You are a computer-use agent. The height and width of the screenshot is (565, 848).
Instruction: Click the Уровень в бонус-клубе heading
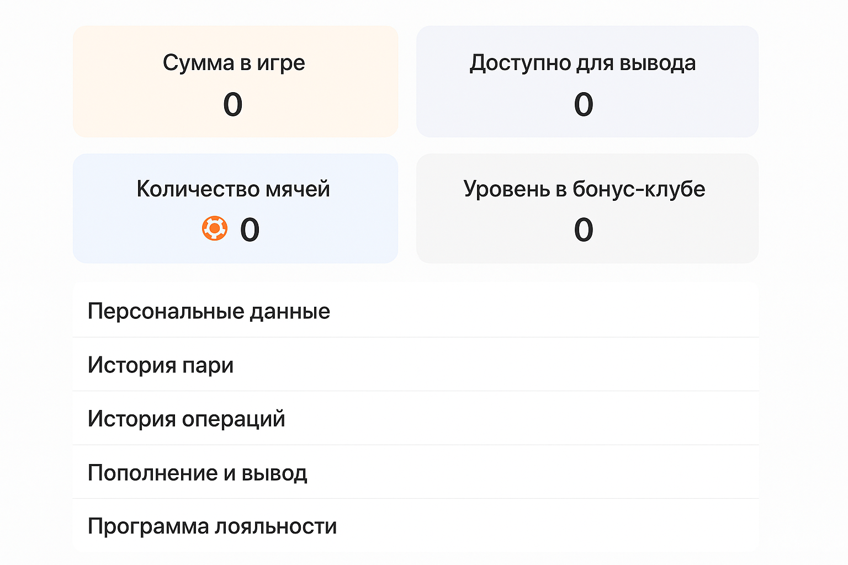click(x=584, y=189)
